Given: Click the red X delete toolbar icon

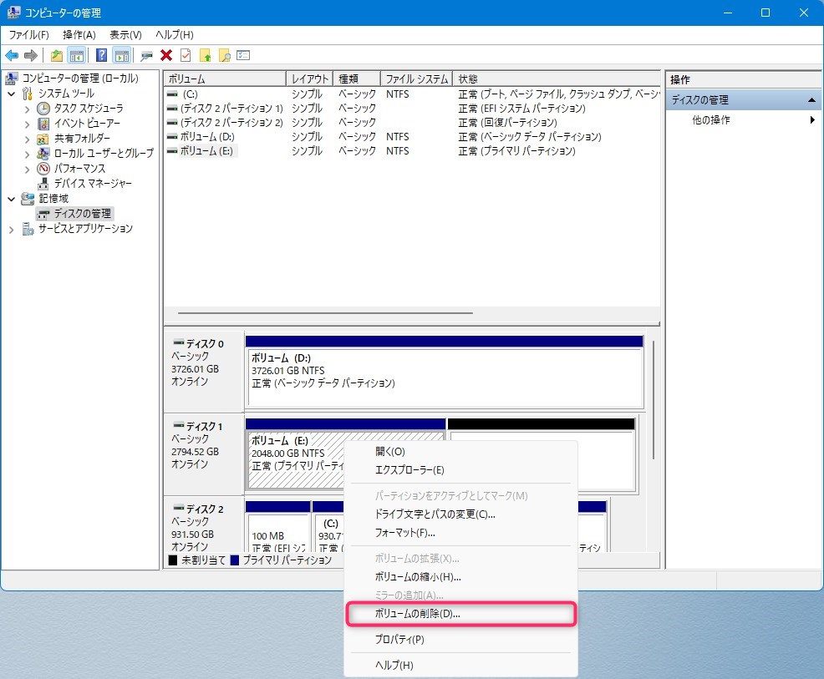Looking at the screenshot, I should (166, 55).
